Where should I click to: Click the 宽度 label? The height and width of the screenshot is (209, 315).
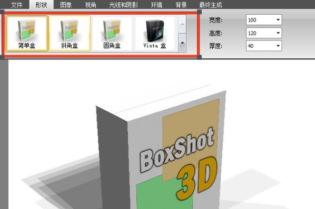(x=216, y=20)
